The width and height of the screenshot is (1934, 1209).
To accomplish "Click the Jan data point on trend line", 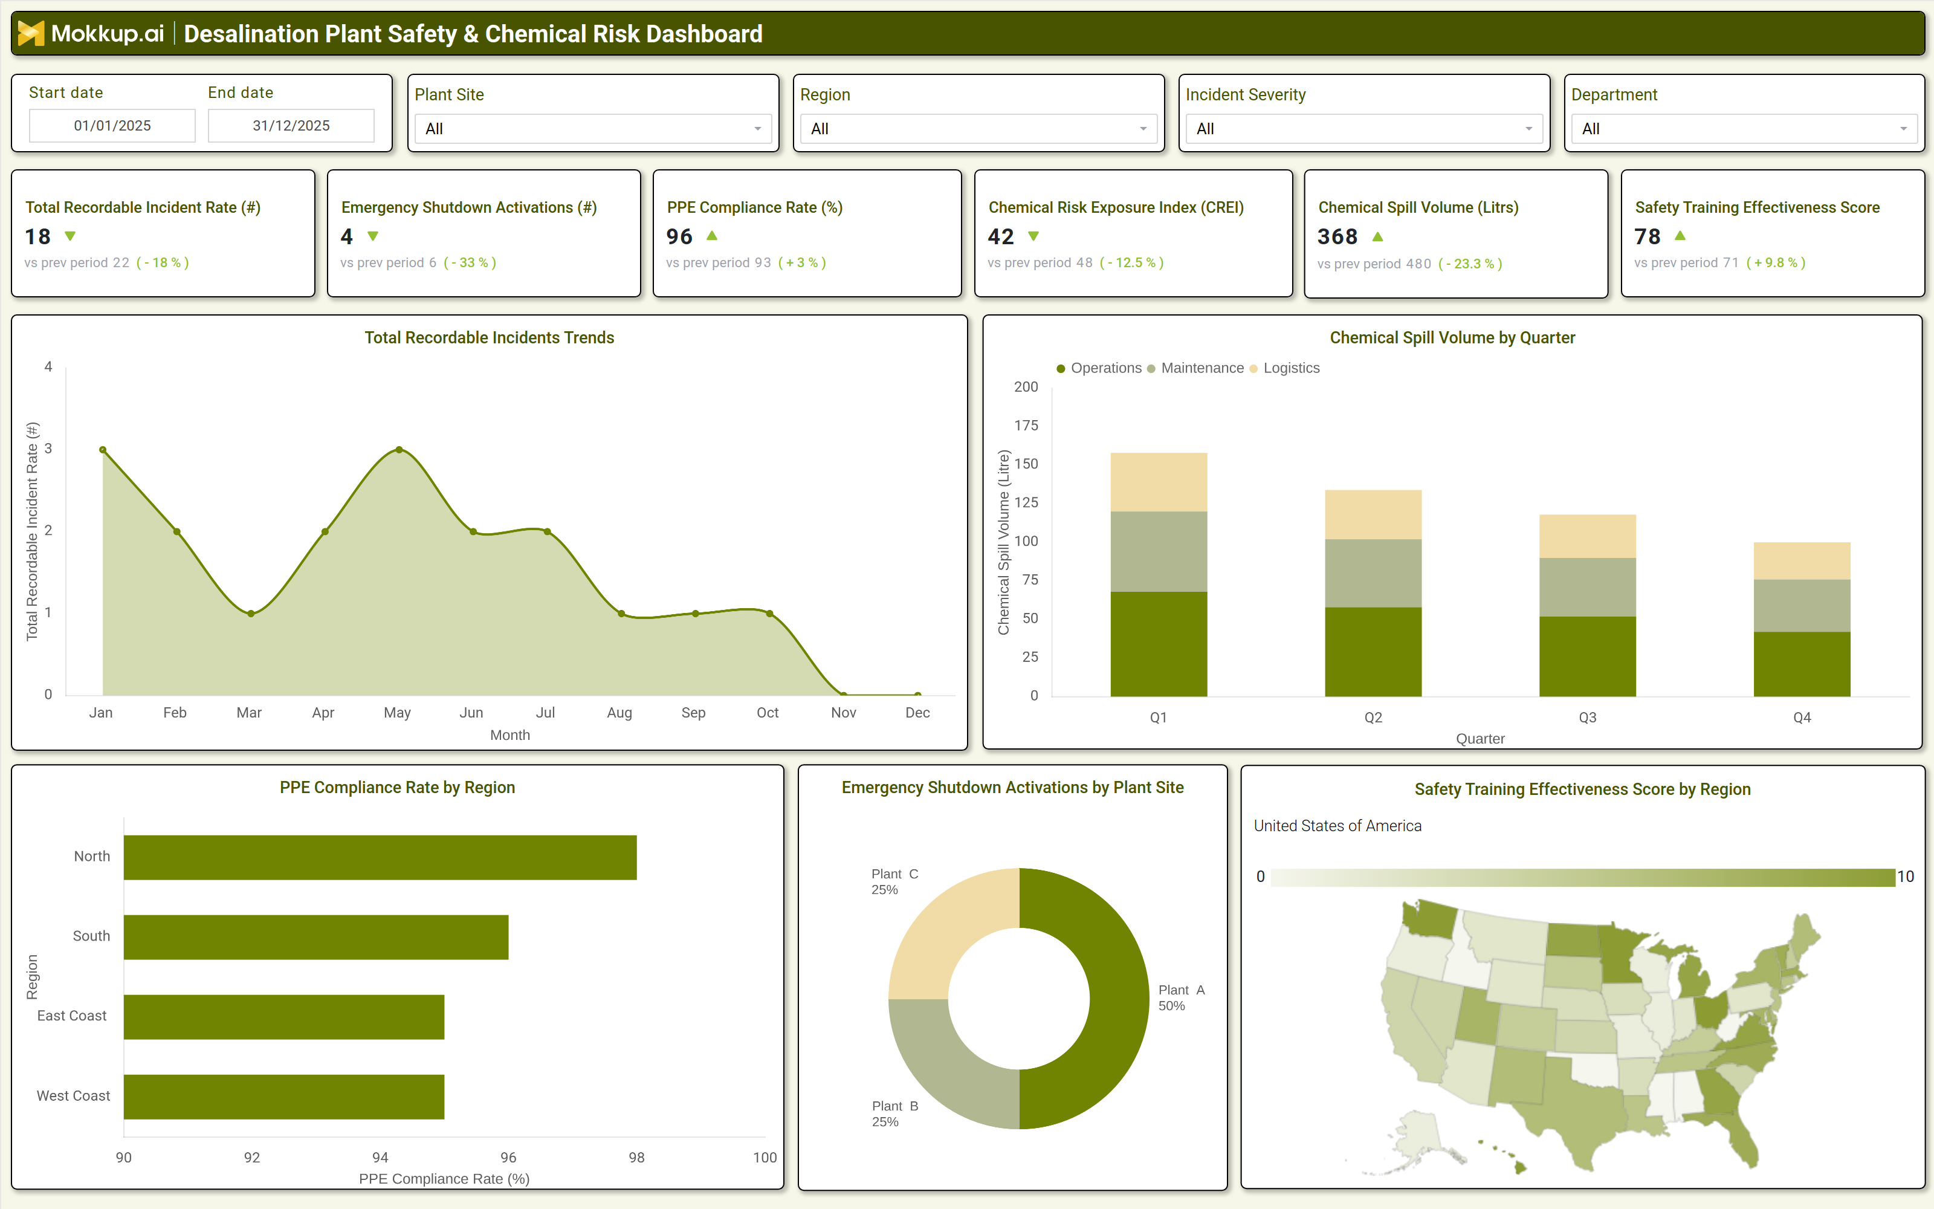I will click(102, 450).
